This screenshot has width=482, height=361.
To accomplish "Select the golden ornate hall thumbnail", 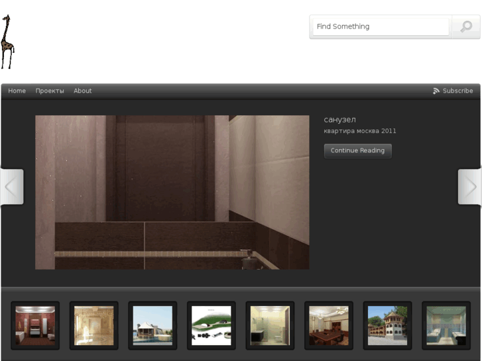I will (94, 325).
